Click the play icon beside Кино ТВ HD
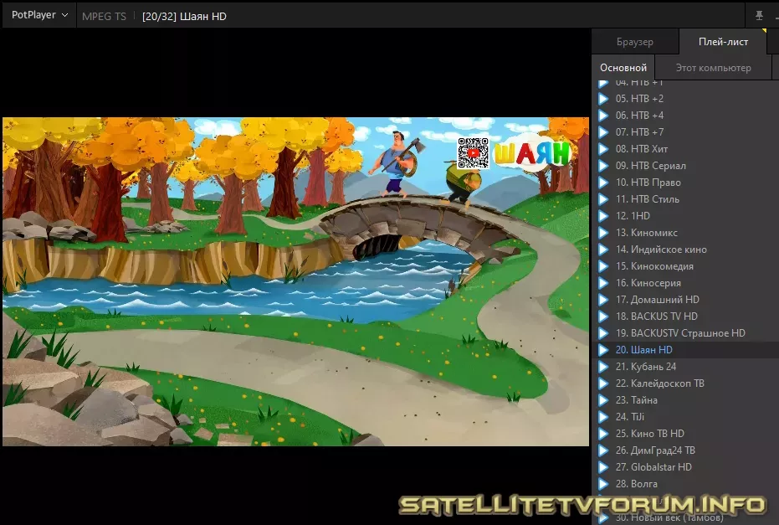This screenshot has height=525, width=779. coord(603,434)
